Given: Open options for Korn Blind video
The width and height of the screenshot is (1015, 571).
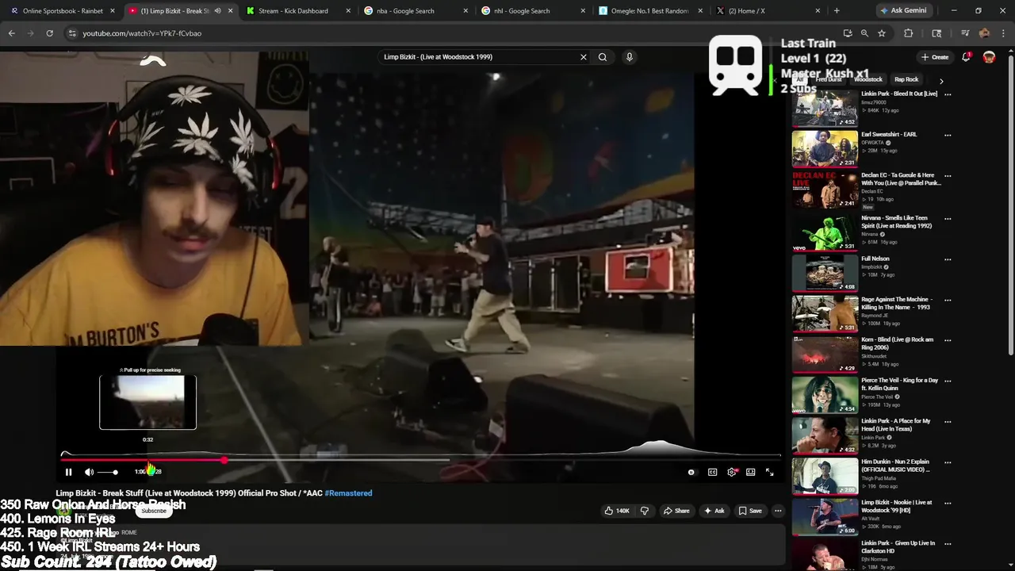Looking at the screenshot, I should point(948,340).
